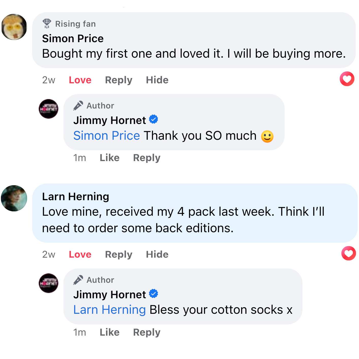
Task: Toggle Love on Simon Price's comment
Action: (80, 80)
